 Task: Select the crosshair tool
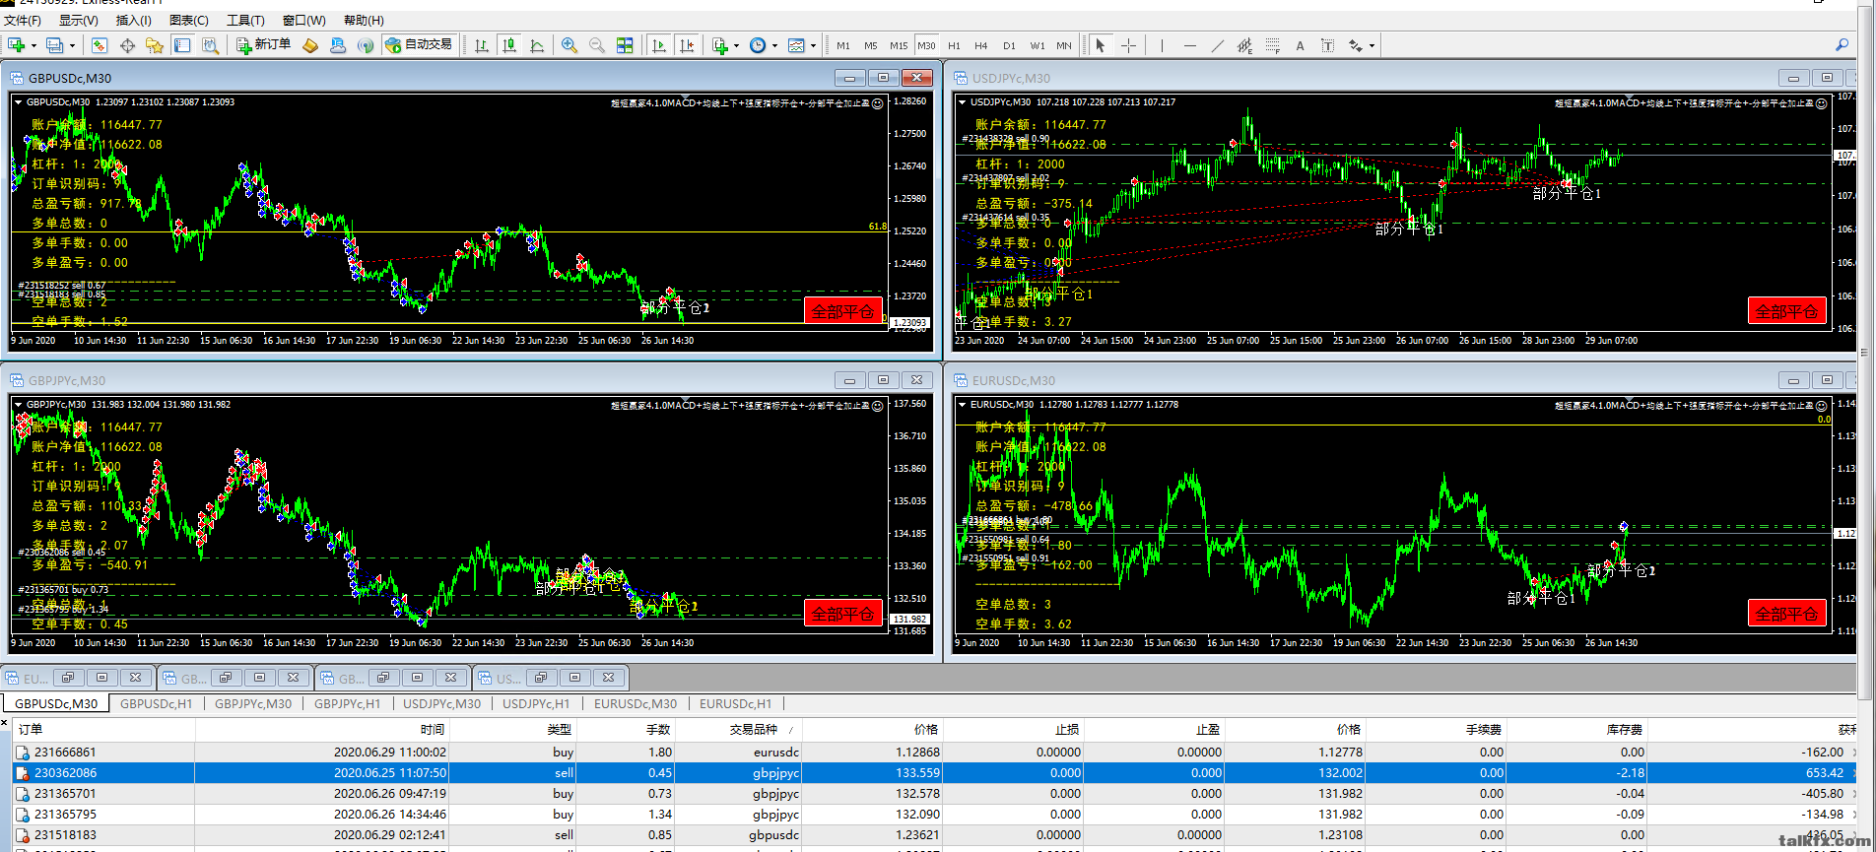pos(1128,45)
